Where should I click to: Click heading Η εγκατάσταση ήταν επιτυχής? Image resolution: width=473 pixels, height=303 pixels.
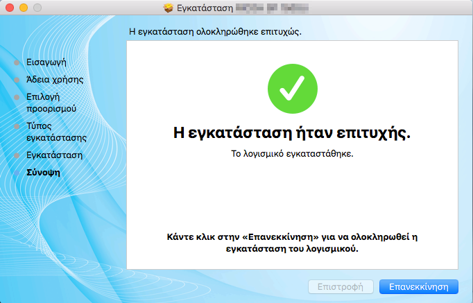tap(292, 132)
